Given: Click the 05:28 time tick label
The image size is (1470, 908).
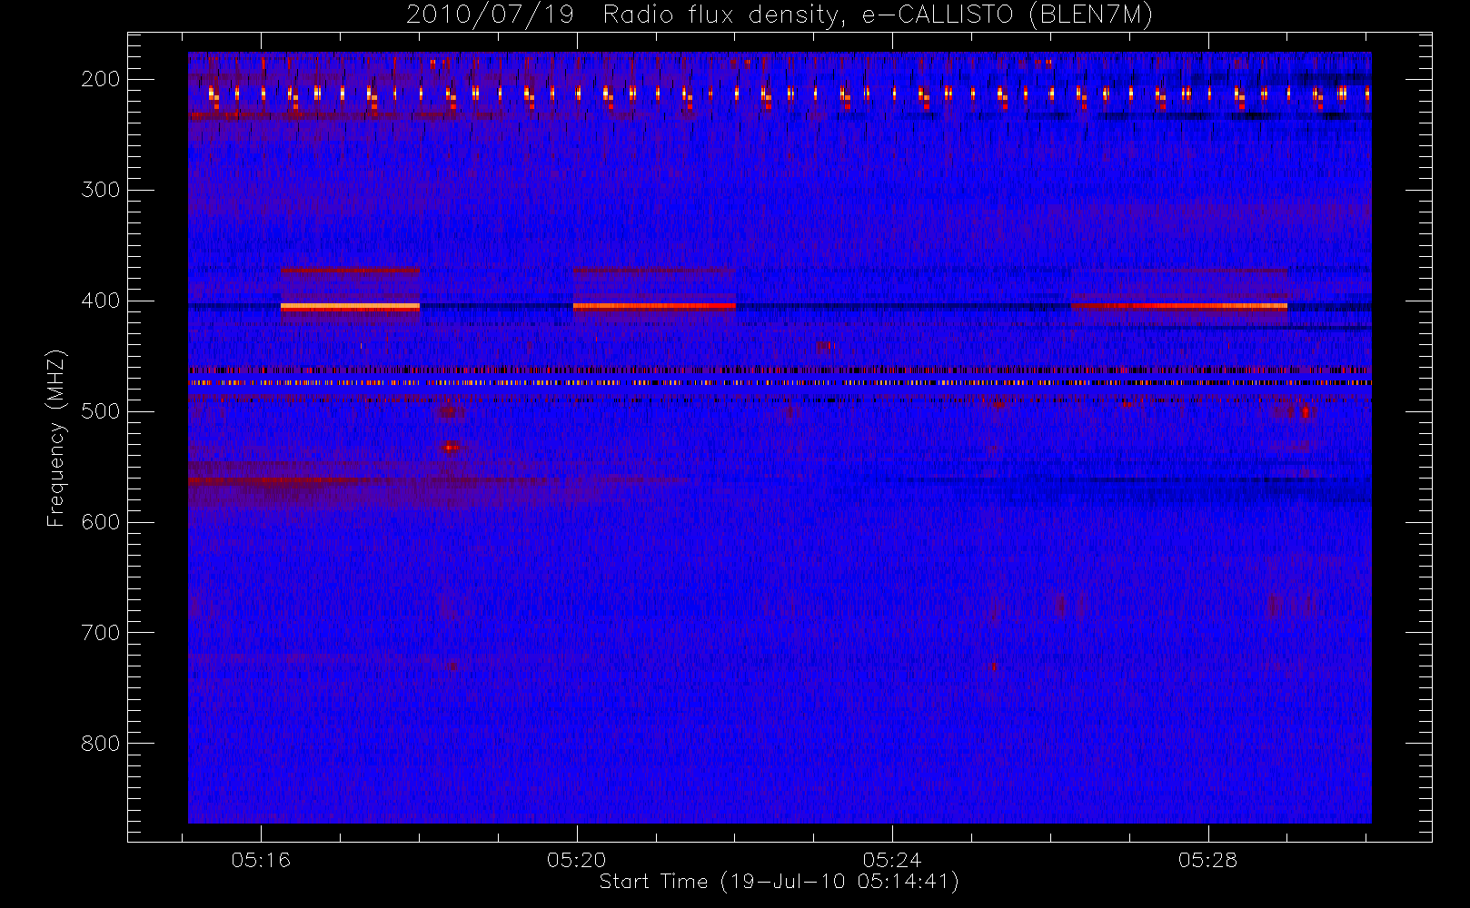Looking at the screenshot, I should 1208,859.
